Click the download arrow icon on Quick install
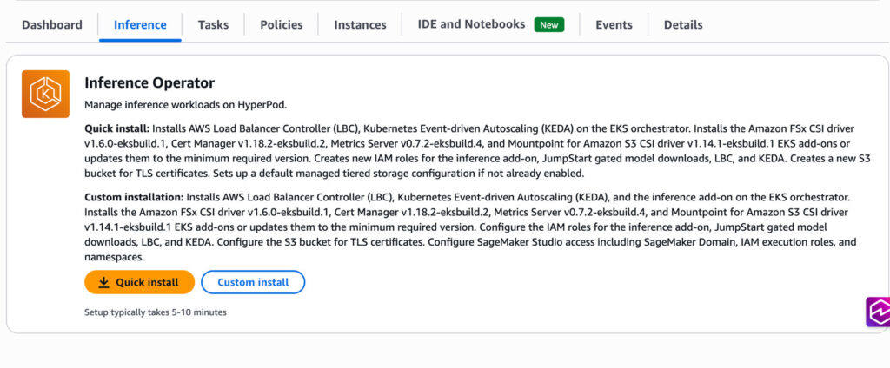The width and height of the screenshot is (890, 368). (x=103, y=282)
